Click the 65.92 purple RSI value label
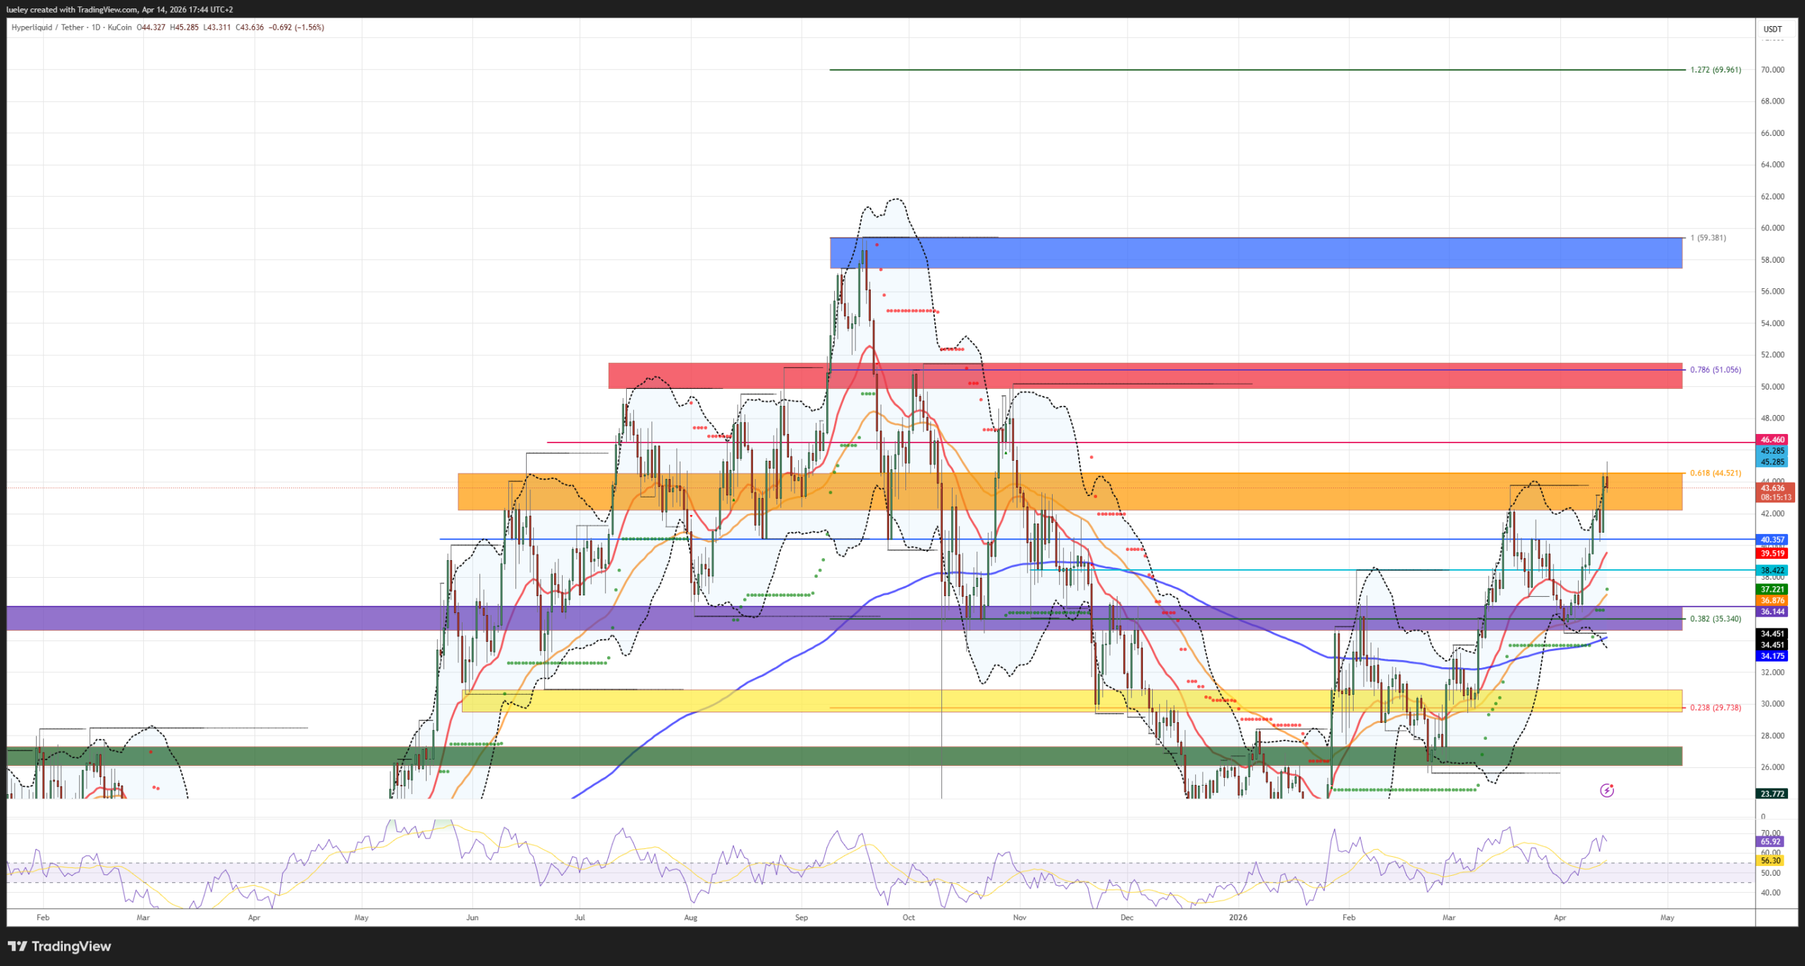 coord(1770,841)
